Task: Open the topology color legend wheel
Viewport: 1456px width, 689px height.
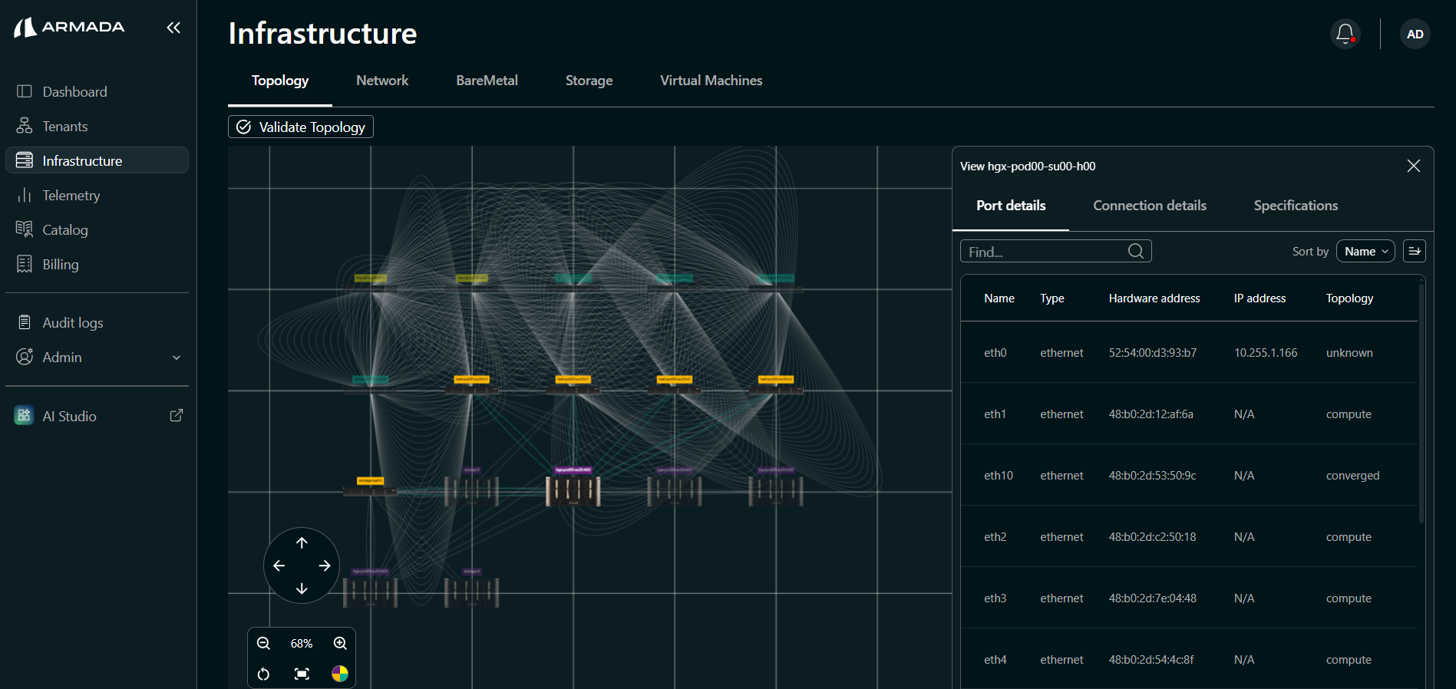Action: (340, 674)
